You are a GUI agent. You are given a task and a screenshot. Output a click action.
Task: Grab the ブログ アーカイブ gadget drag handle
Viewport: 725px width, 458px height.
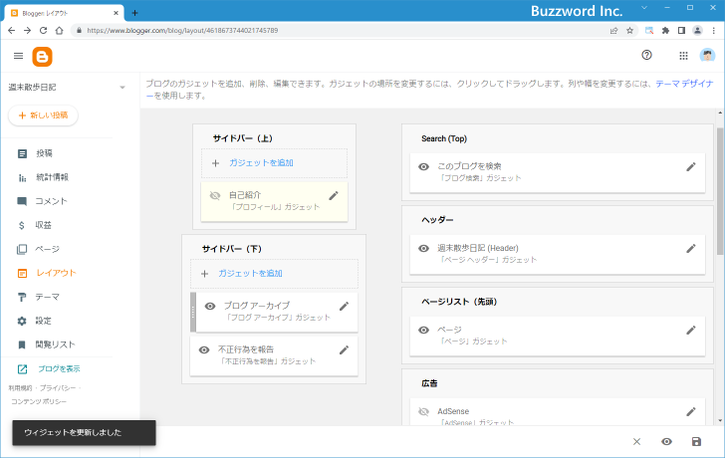(x=193, y=312)
